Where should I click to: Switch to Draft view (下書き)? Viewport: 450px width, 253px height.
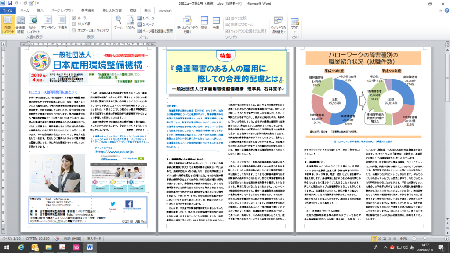pyautogui.click(x=62, y=23)
